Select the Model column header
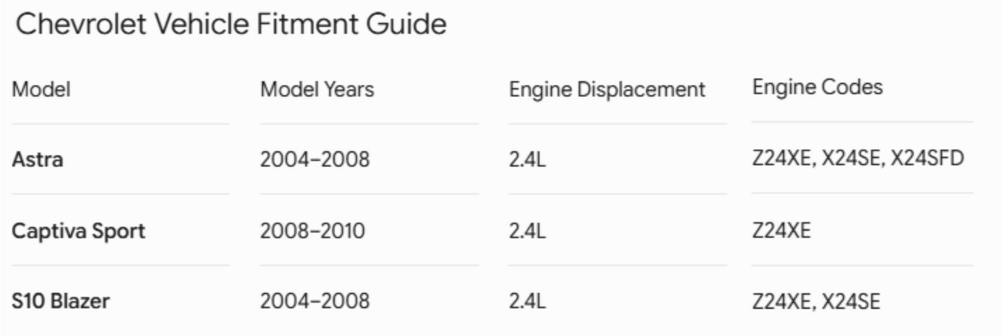Screen dimensions: 1002x336 click(42, 91)
